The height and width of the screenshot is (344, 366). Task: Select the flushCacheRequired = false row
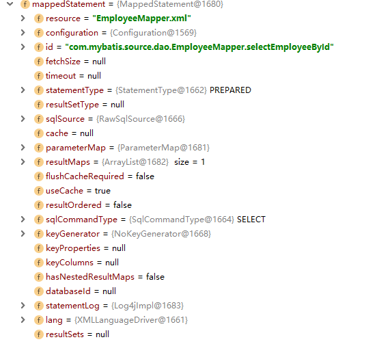(x=94, y=176)
